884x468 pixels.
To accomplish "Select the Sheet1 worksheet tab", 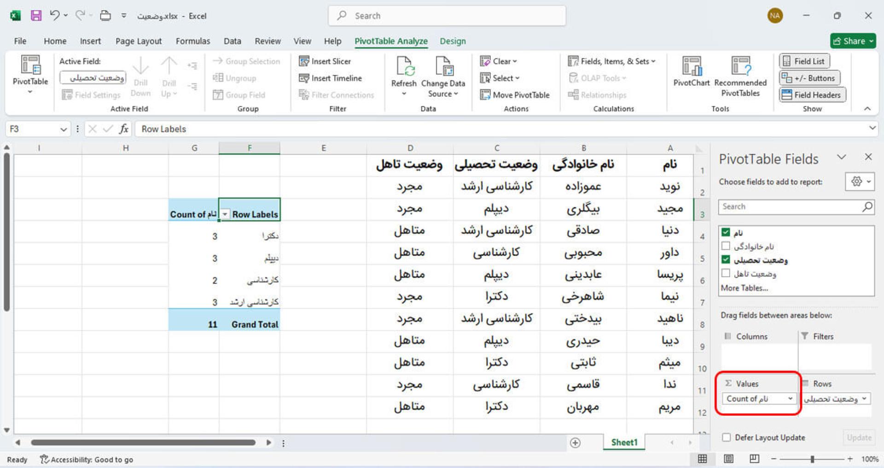I will click(624, 442).
